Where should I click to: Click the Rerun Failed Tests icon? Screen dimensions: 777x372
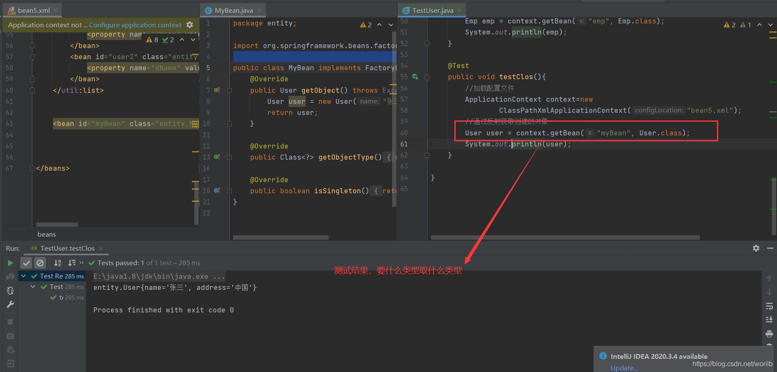point(10,277)
